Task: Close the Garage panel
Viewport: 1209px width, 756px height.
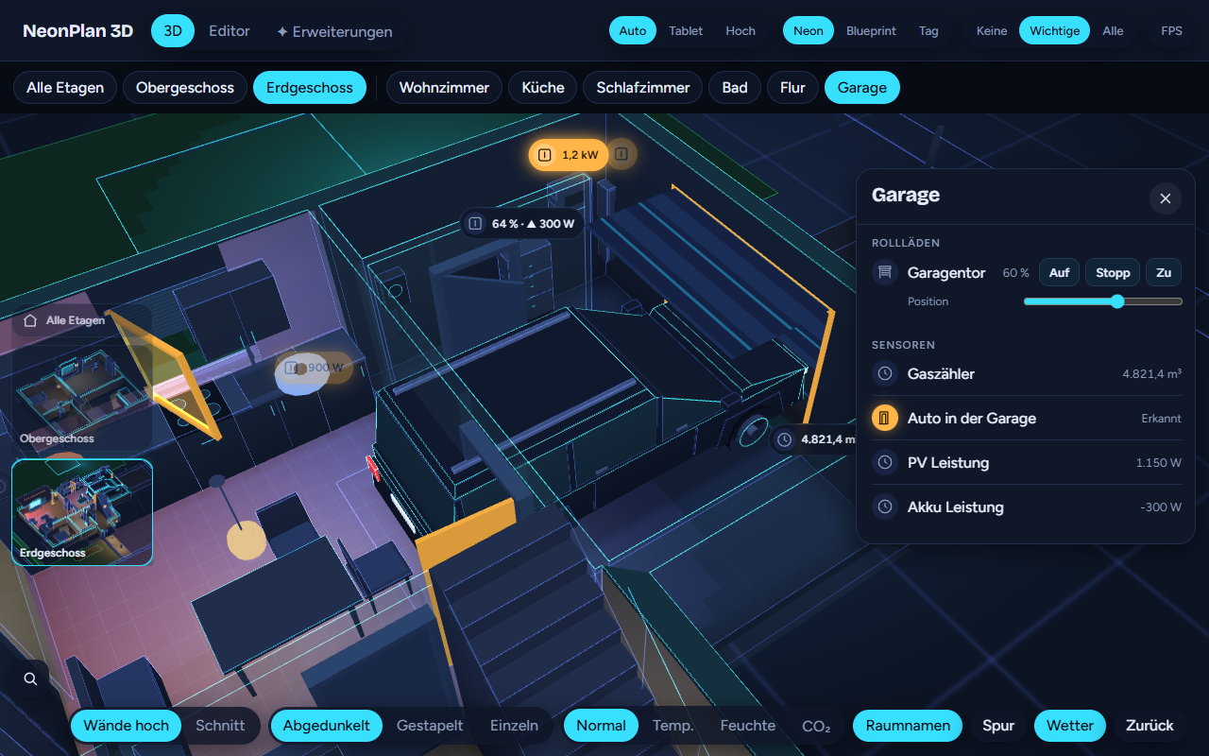Action: click(1166, 198)
